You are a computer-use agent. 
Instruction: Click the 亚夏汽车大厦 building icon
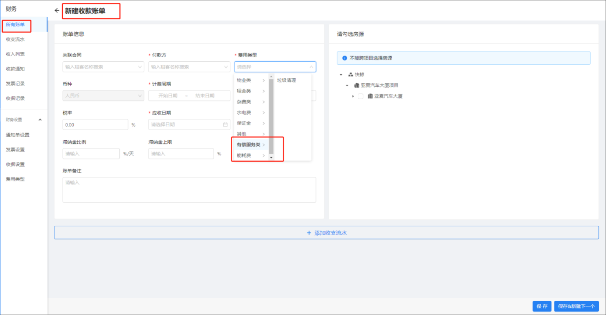[370, 96]
